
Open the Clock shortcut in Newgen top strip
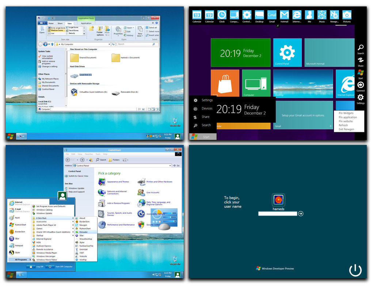tap(222, 17)
